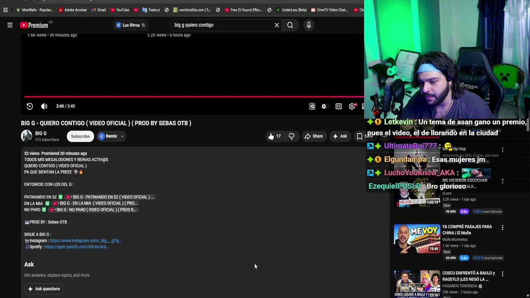The height and width of the screenshot is (298, 530).
Task: Click Ask questions button
Action: click(x=44, y=289)
